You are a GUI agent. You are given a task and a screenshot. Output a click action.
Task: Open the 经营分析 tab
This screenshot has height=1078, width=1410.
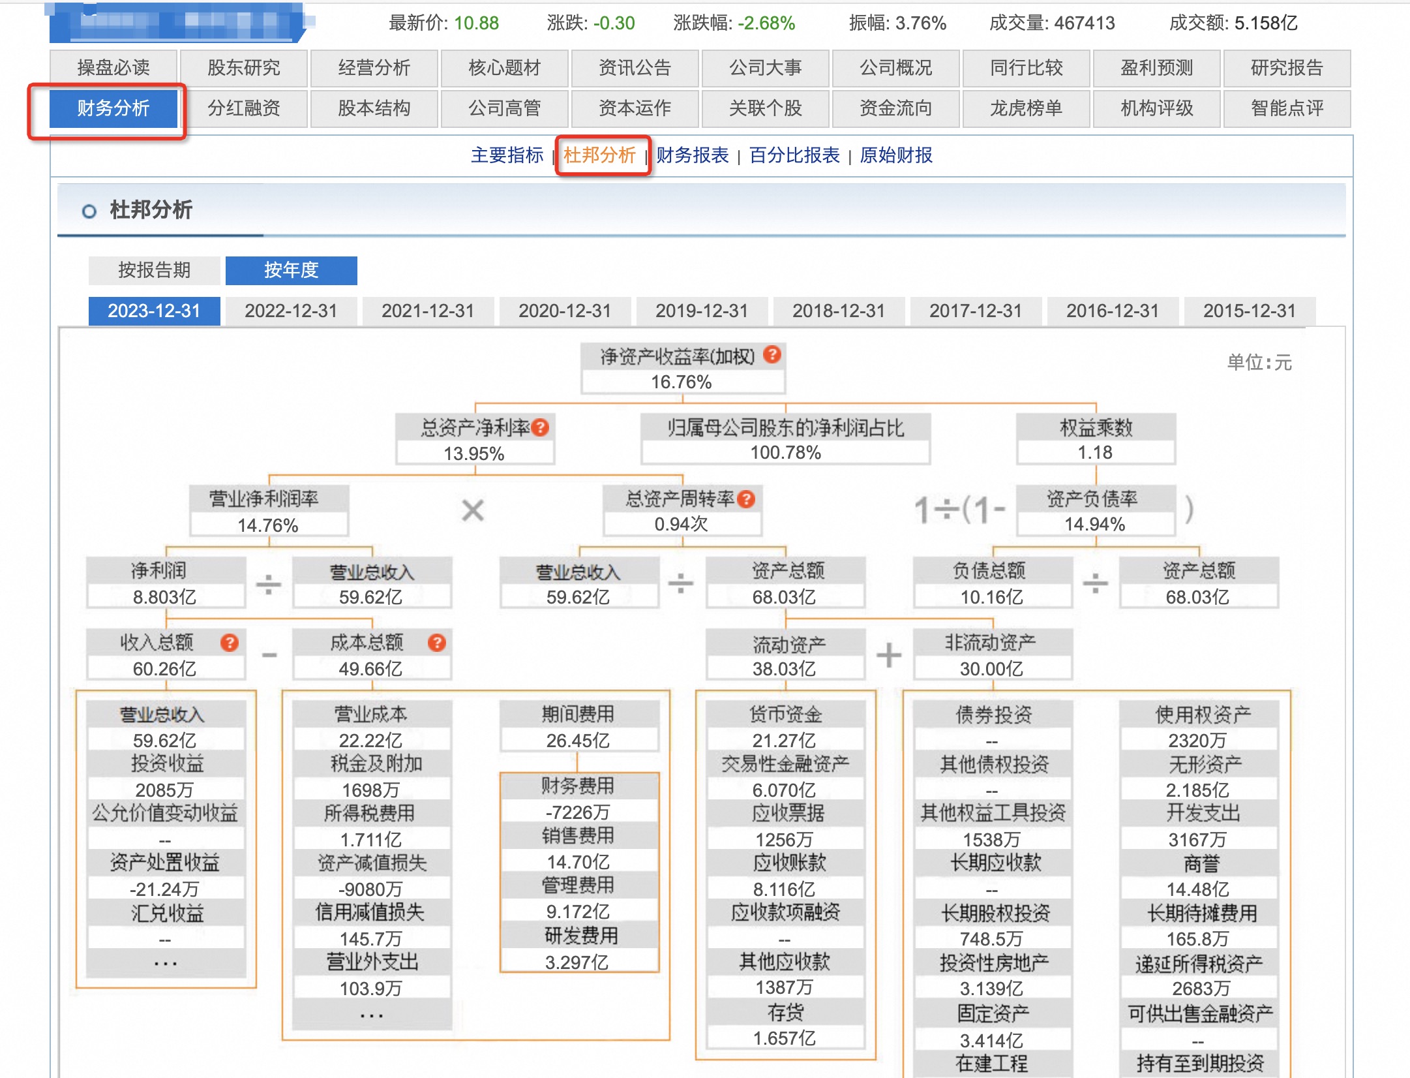374,68
